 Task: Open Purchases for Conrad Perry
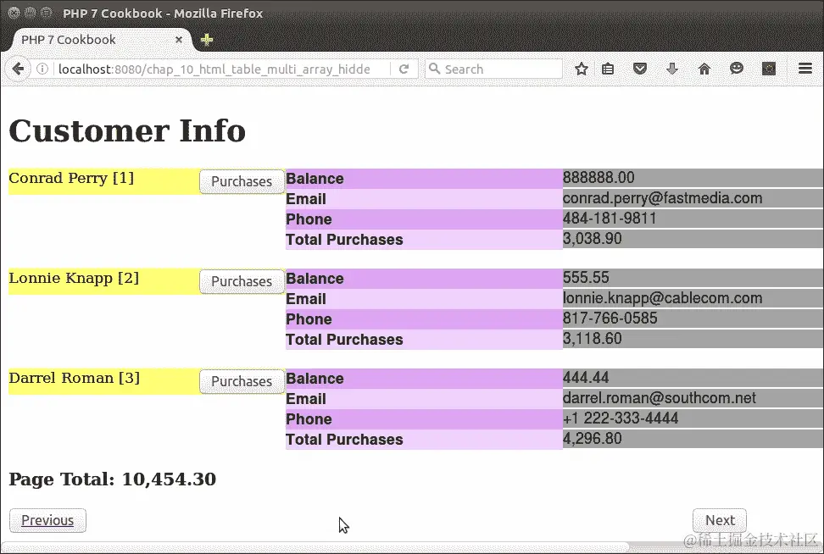242,181
